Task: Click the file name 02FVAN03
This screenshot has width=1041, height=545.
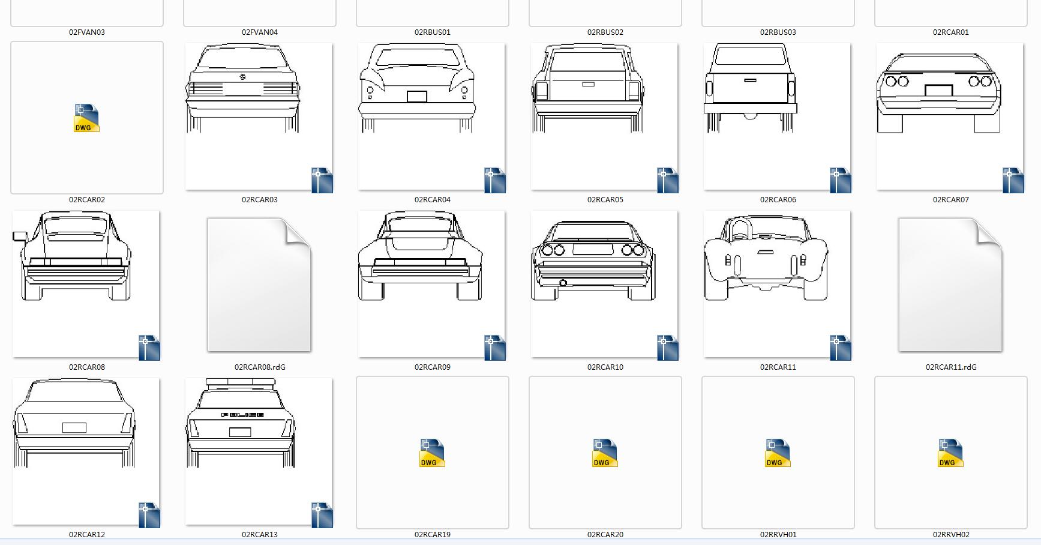Action: [x=87, y=32]
